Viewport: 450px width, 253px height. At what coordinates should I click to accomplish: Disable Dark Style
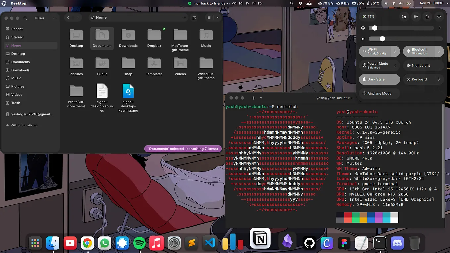tap(379, 79)
